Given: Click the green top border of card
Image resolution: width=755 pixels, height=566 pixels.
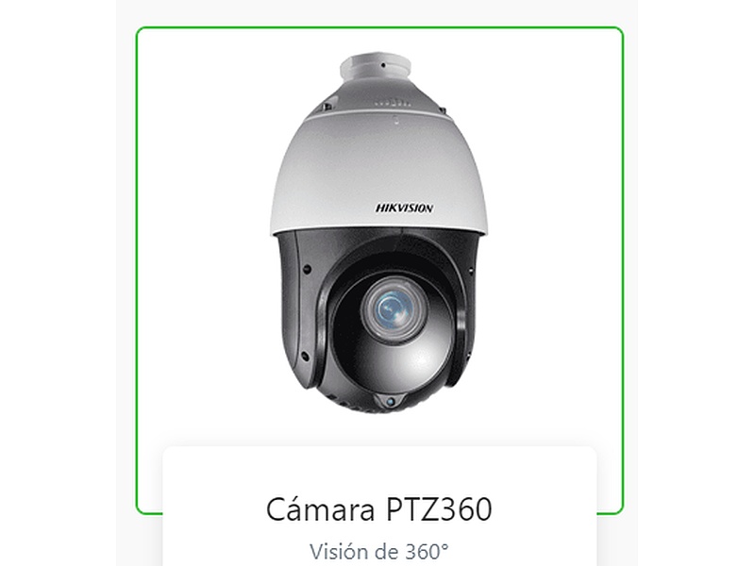Looking at the screenshot, I should point(379,28).
